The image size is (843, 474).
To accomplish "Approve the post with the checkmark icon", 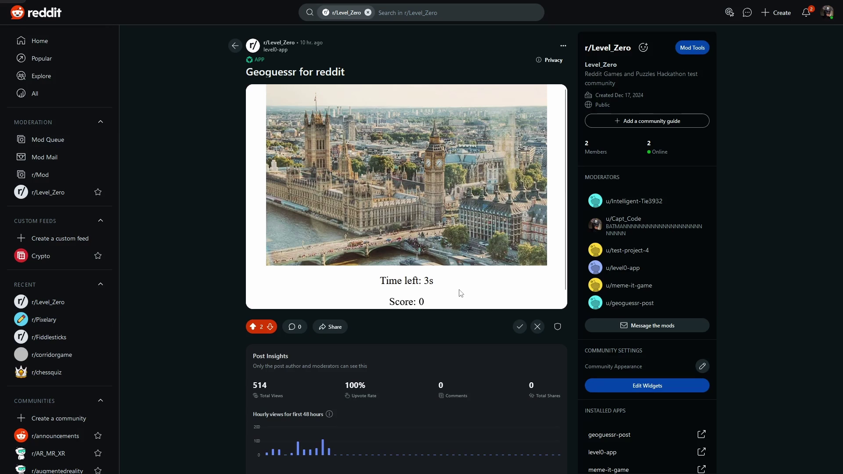I will point(520,327).
